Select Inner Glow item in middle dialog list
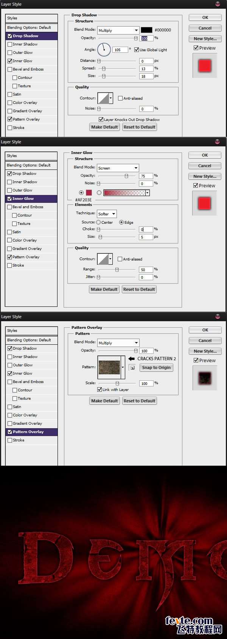The image size is (227, 639). click(31, 199)
